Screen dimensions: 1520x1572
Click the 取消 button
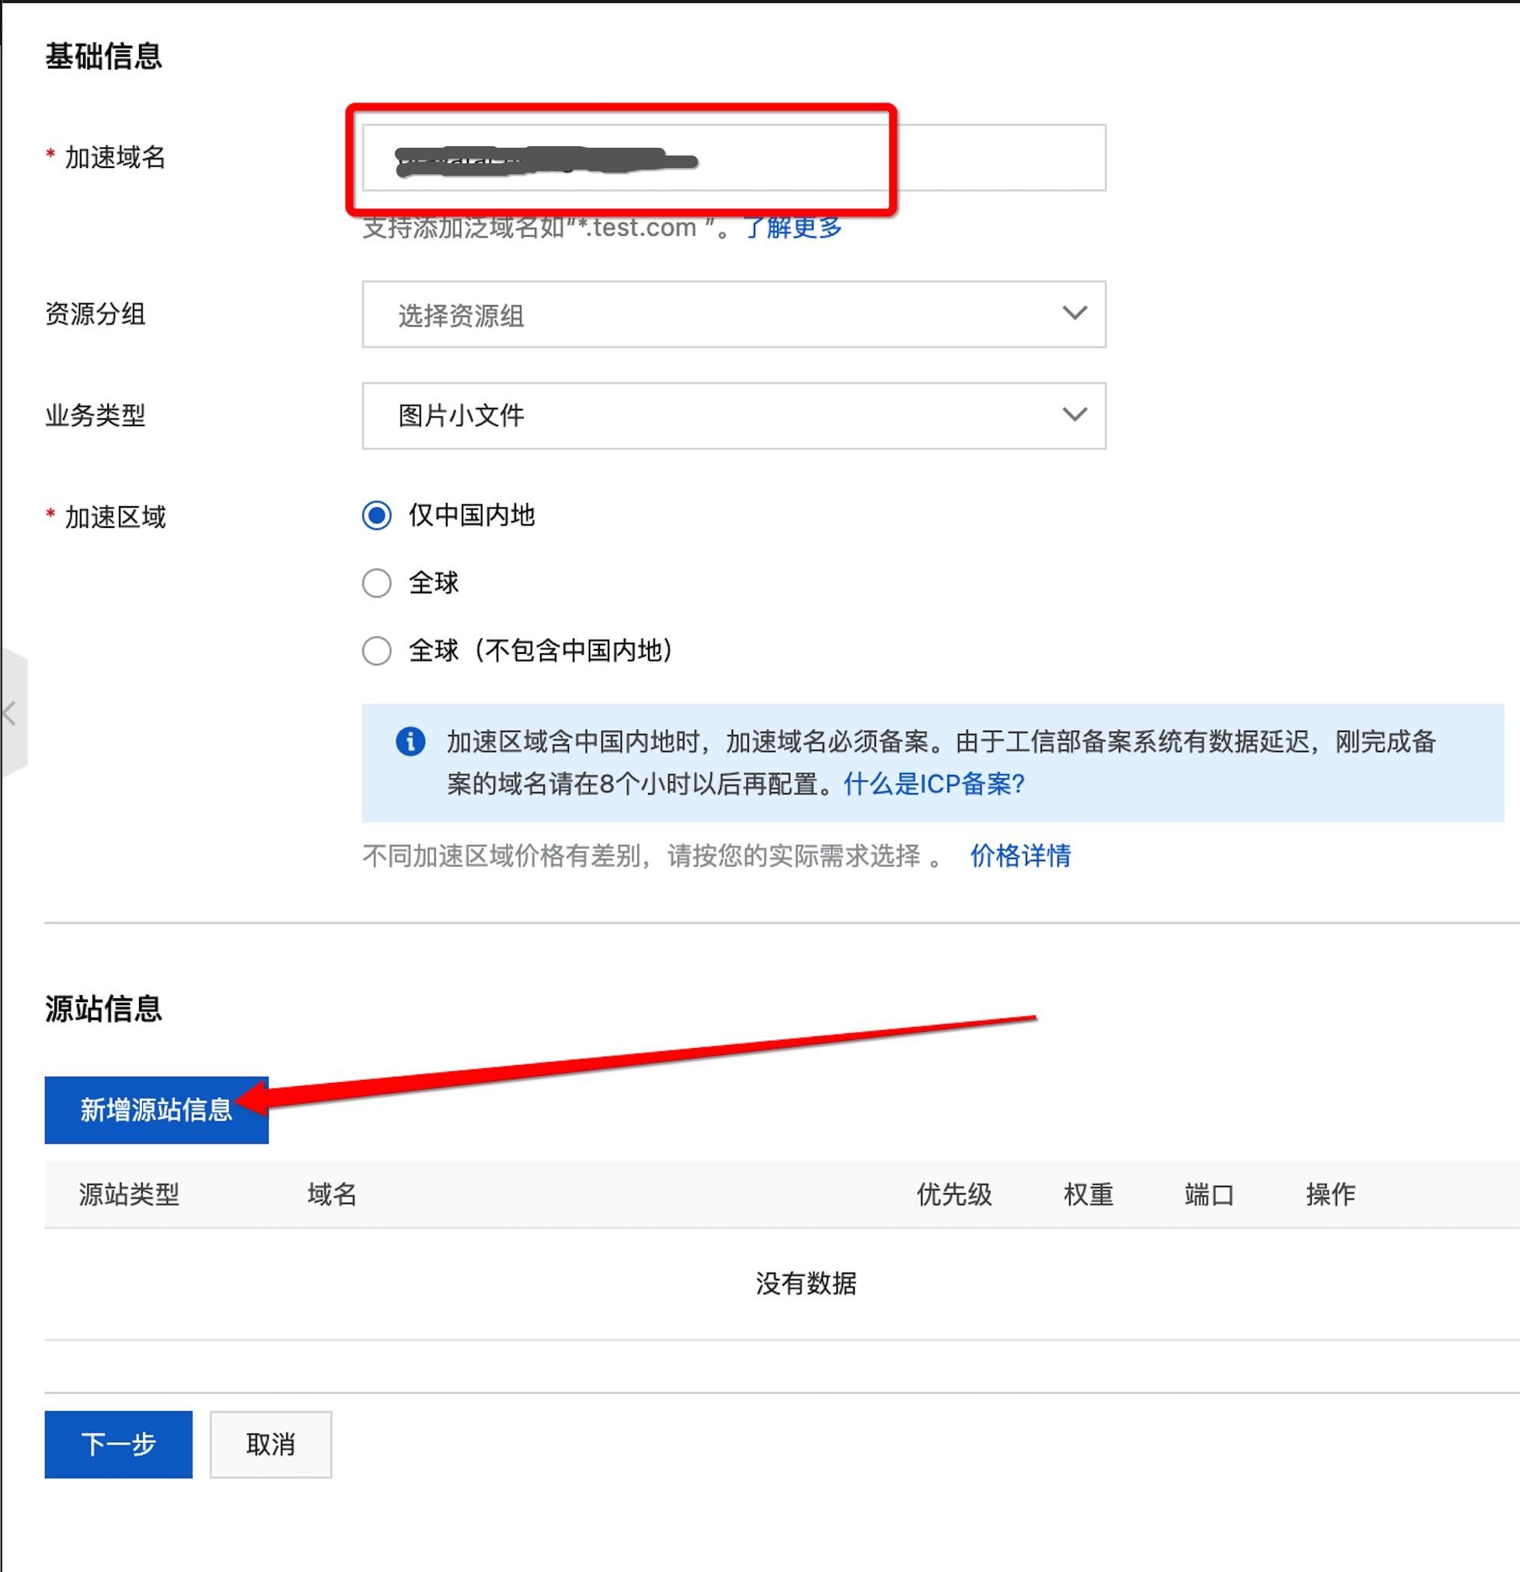270,1444
